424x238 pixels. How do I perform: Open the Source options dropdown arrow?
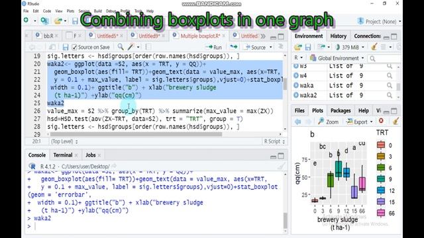271,47
